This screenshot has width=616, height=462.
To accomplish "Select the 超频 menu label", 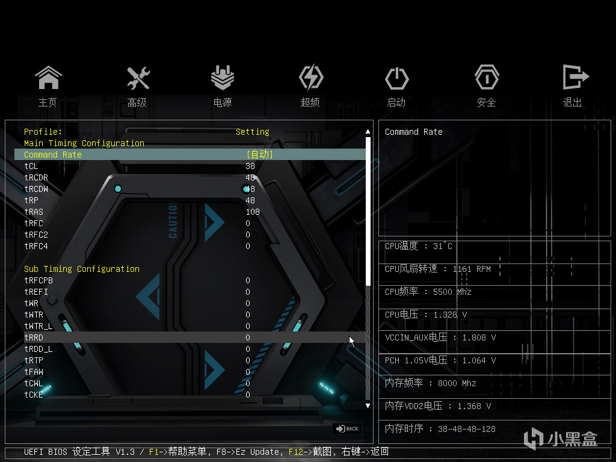I will pos(310,102).
